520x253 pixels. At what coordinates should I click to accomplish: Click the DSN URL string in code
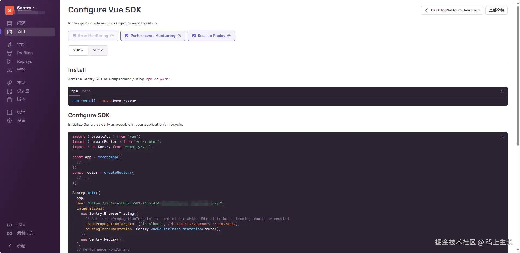click(x=155, y=203)
